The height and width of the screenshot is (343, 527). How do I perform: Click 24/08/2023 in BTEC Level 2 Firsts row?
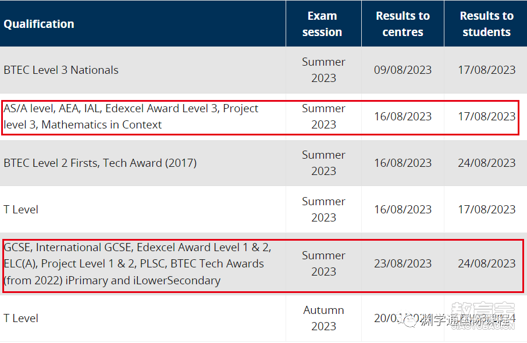486,163
